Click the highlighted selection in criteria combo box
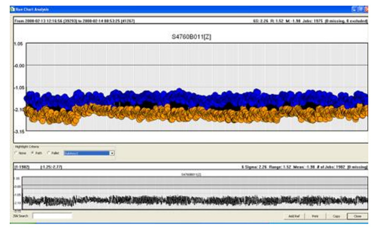The image size is (379, 229). (85, 154)
